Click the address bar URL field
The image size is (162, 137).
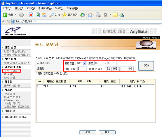click(x=87, y=22)
